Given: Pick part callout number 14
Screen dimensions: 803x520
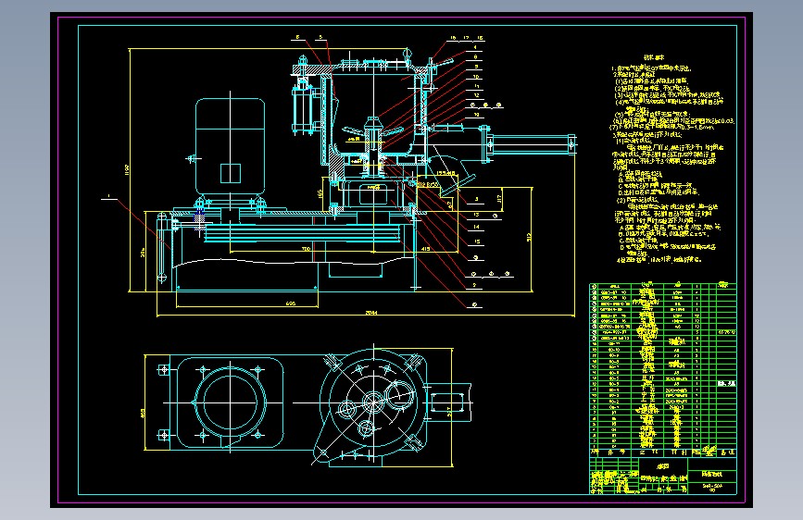Looking at the screenshot, I should coord(477,227).
